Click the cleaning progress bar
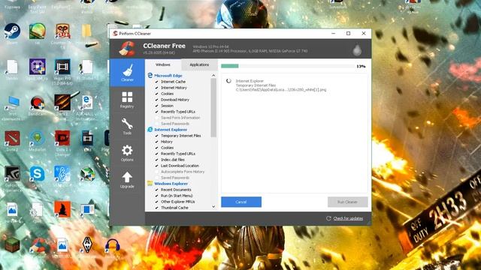 click(x=288, y=66)
